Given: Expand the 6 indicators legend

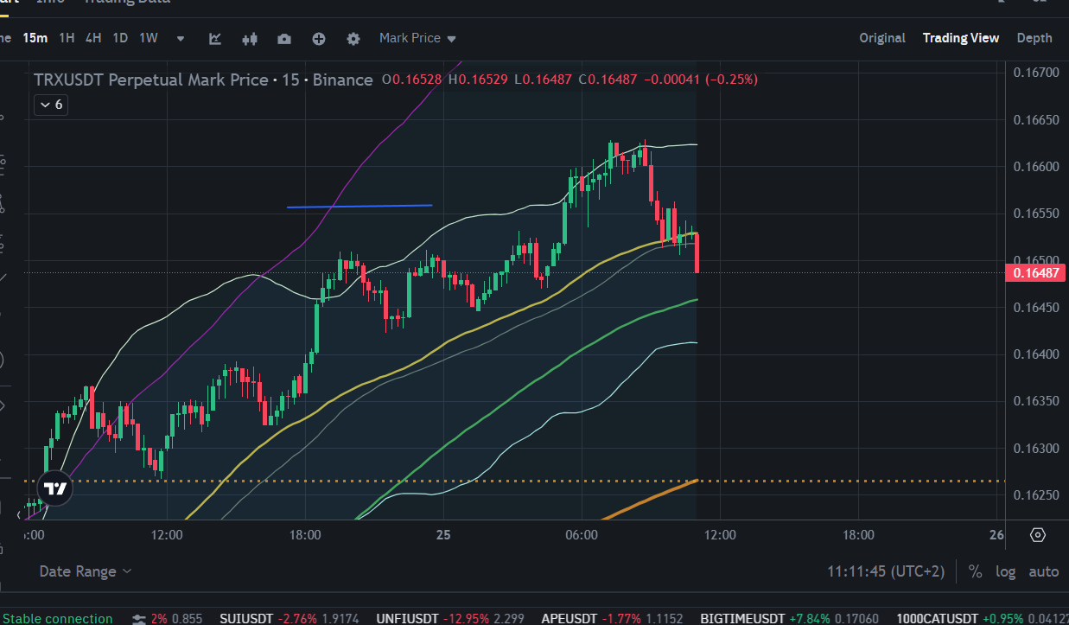Looking at the screenshot, I should [x=50, y=105].
